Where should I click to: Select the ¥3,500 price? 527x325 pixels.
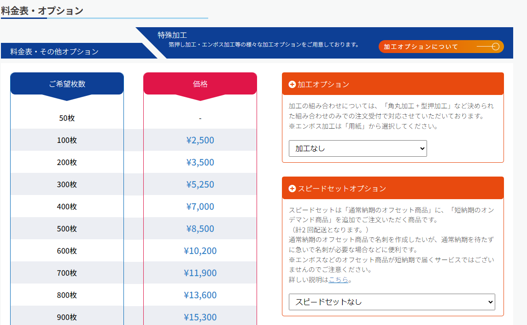[200, 162]
